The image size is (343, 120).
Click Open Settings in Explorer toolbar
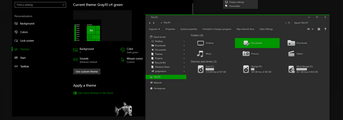click(266, 29)
